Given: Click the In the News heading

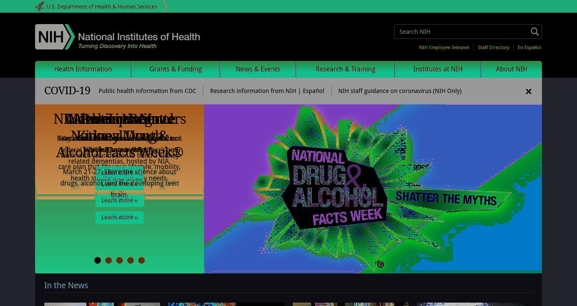Looking at the screenshot, I should pyautogui.click(x=66, y=285).
